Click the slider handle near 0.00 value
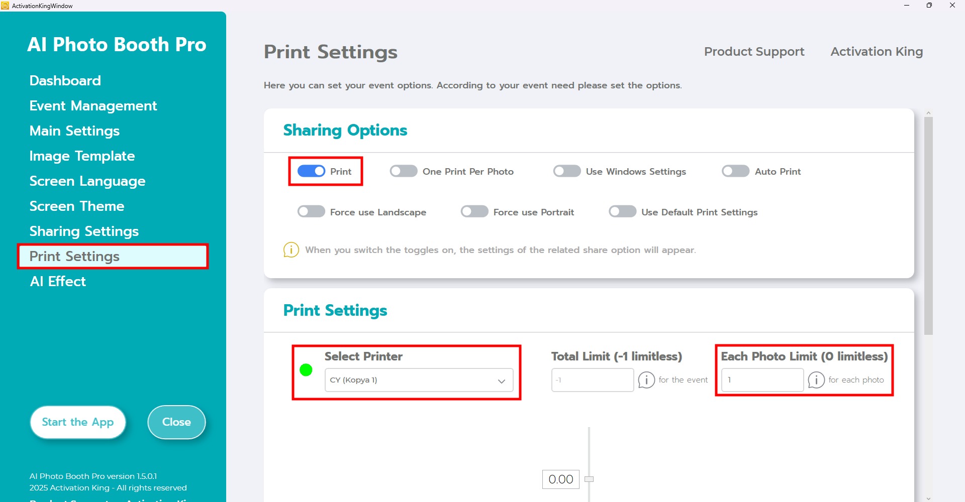 click(589, 479)
